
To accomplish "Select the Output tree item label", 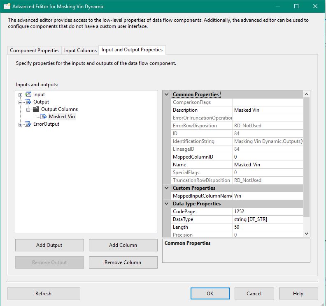I will (x=41, y=102).
